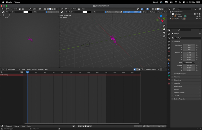This screenshot has width=202, height=130.
Task: Expand the Delta Transform panel
Action: click(180, 74)
